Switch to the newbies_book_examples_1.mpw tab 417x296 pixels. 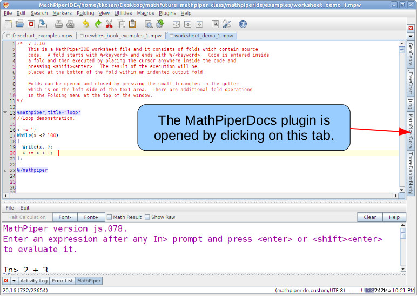click(122, 36)
